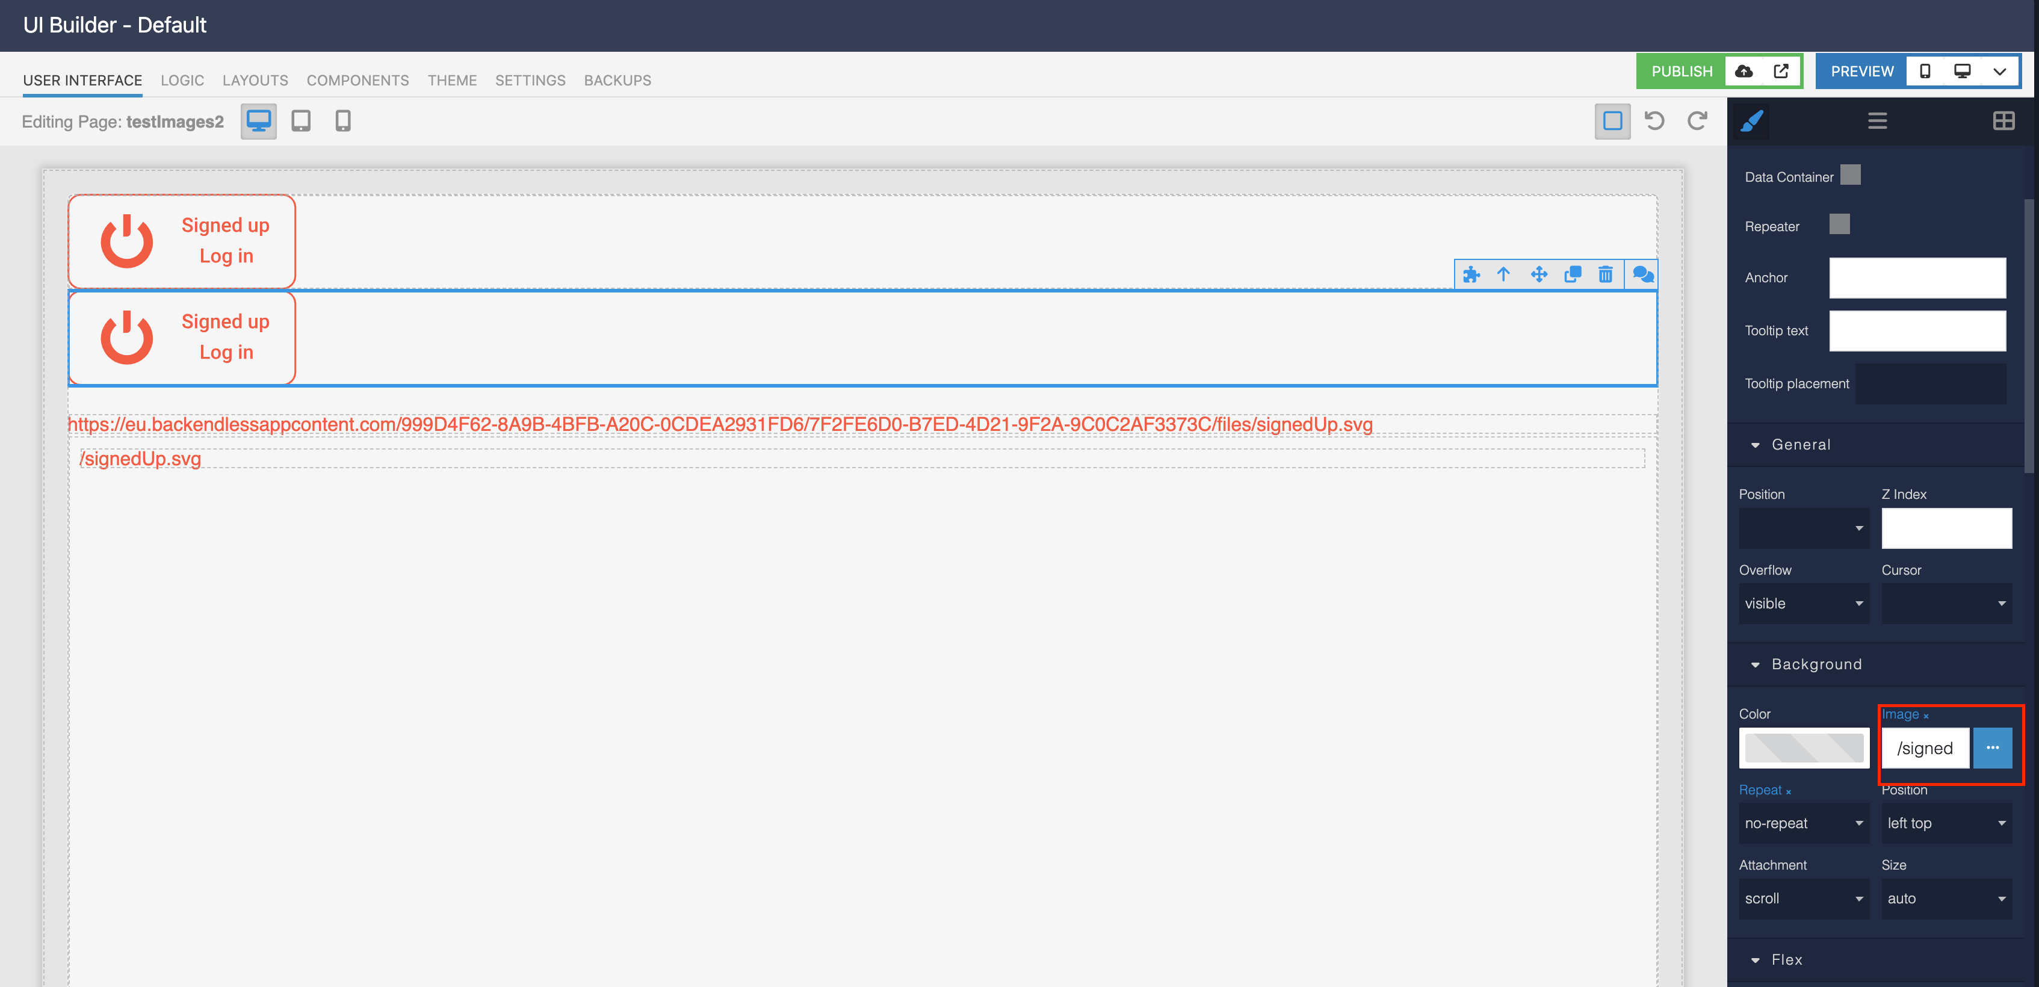Viewport: 2039px width, 987px height.
Task: Click the green PUBLISH button
Action: 1682,72
